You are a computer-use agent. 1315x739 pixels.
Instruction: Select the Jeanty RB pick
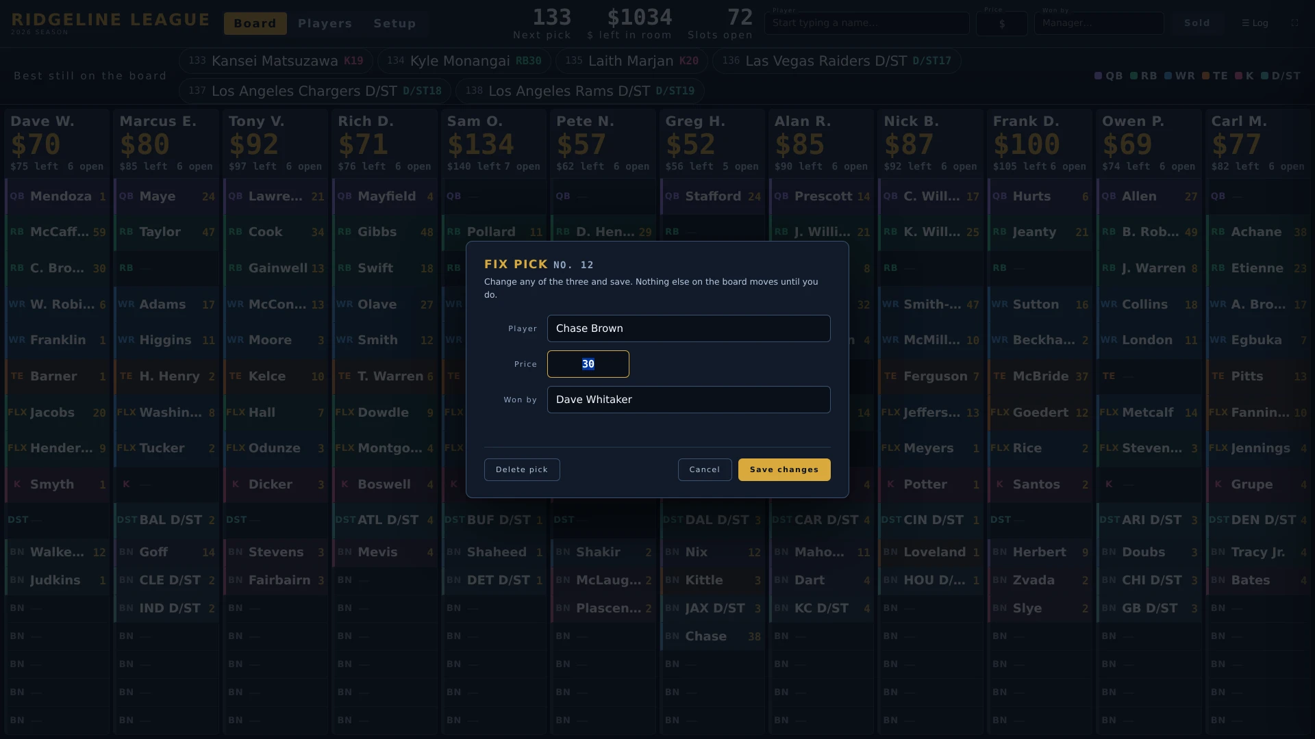(x=1040, y=232)
